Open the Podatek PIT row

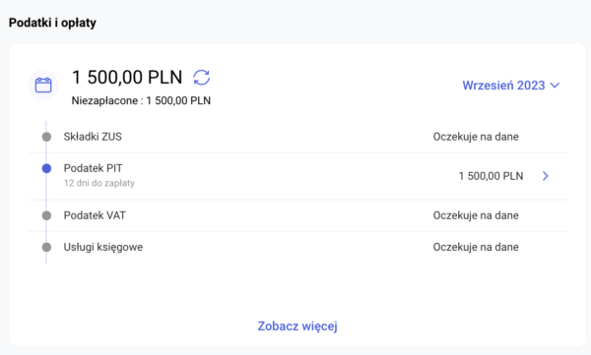[x=297, y=176]
